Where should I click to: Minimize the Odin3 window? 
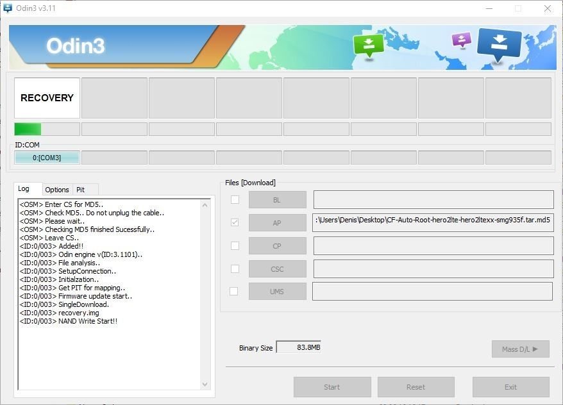coord(489,8)
